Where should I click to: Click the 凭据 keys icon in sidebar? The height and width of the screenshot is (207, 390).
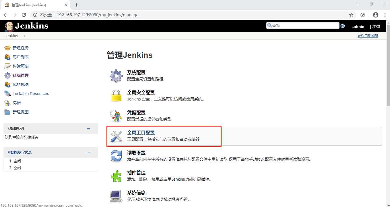click(7, 103)
